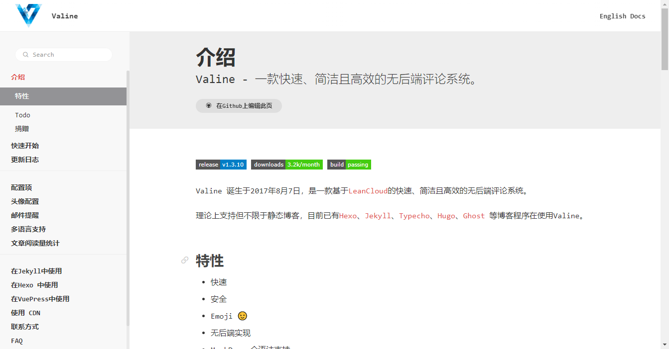Open 捐赠 sidebar sub-item
This screenshot has height=349, width=669.
(x=22, y=129)
